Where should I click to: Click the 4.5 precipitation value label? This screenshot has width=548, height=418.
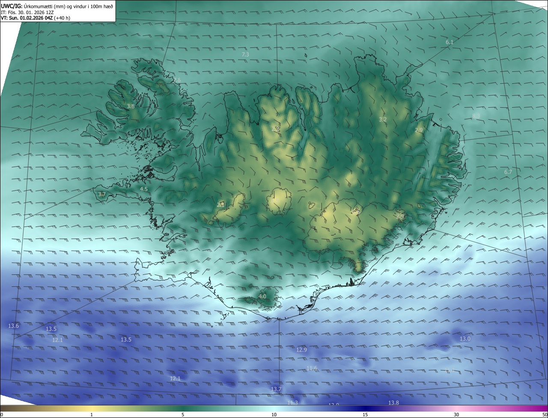(144, 189)
